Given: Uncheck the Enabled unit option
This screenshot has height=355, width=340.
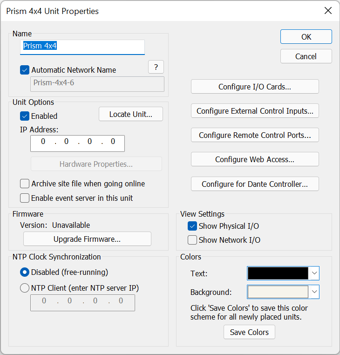Looking at the screenshot, I should click(x=25, y=116).
